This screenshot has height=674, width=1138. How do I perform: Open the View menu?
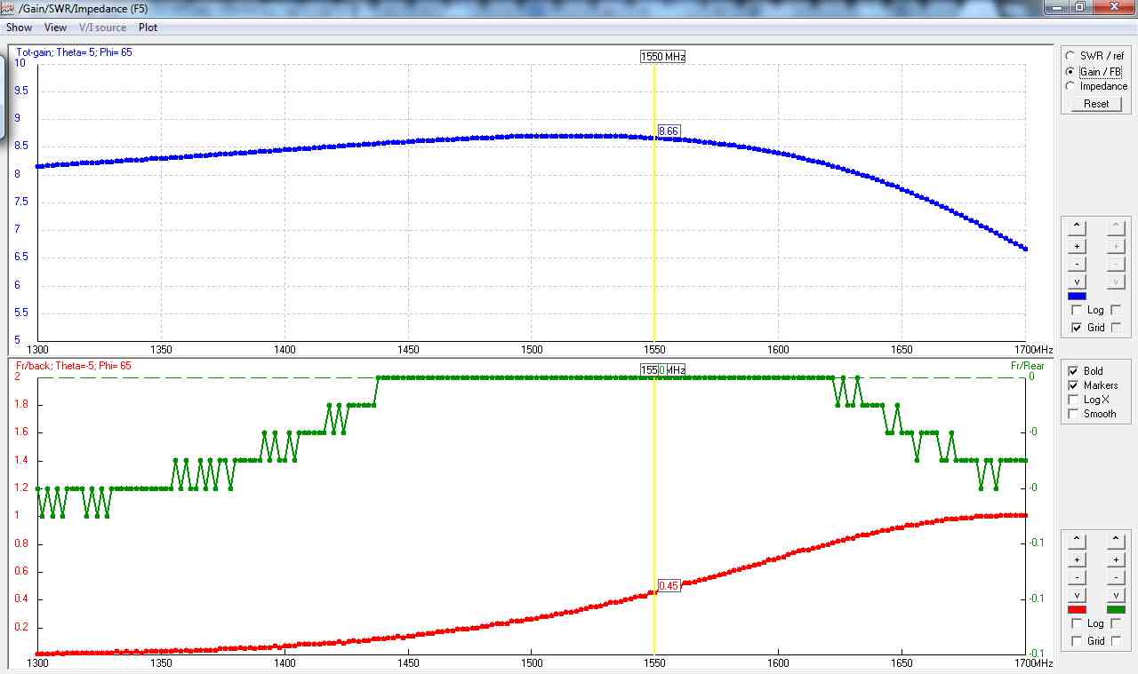[55, 28]
